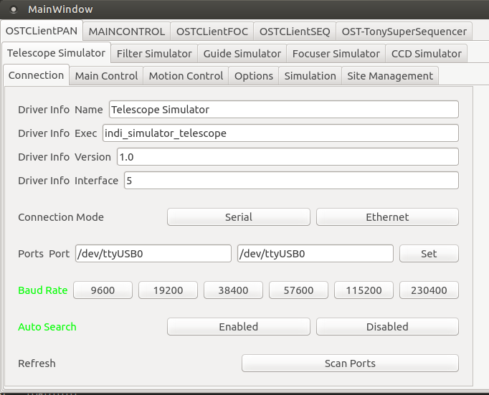Click the green Auto Search label
The height and width of the screenshot is (395, 489).
(x=47, y=327)
